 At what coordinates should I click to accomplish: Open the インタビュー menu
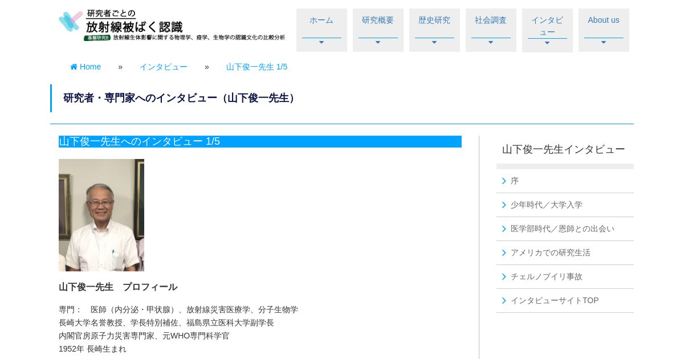point(547,30)
